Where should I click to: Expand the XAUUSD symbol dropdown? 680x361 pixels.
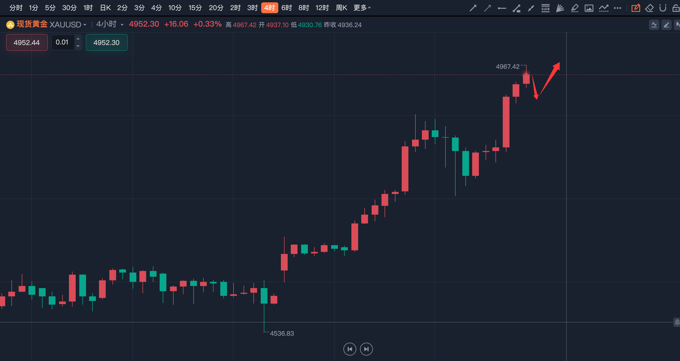85,25
